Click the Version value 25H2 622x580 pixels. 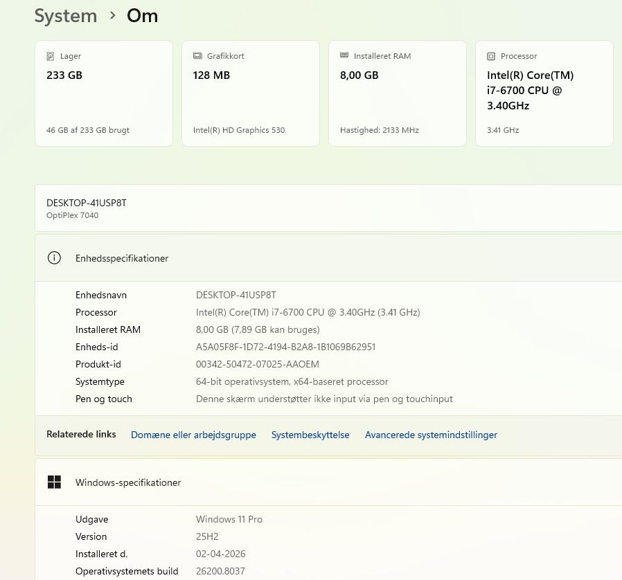point(207,536)
